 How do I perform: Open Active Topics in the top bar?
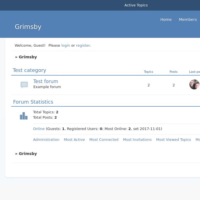point(136,5)
